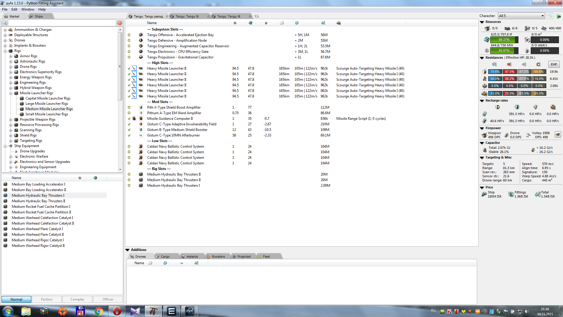Click the firepower view toggle icon

pos(558,135)
